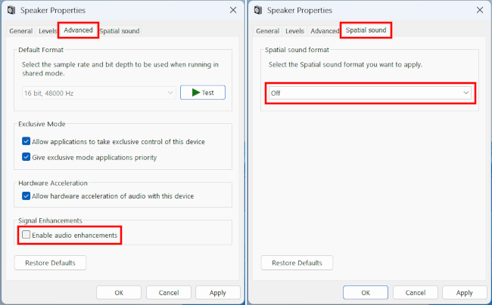The image size is (492, 305).
Task: Switch to Spatial sound tab in left window
Action: point(120,31)
